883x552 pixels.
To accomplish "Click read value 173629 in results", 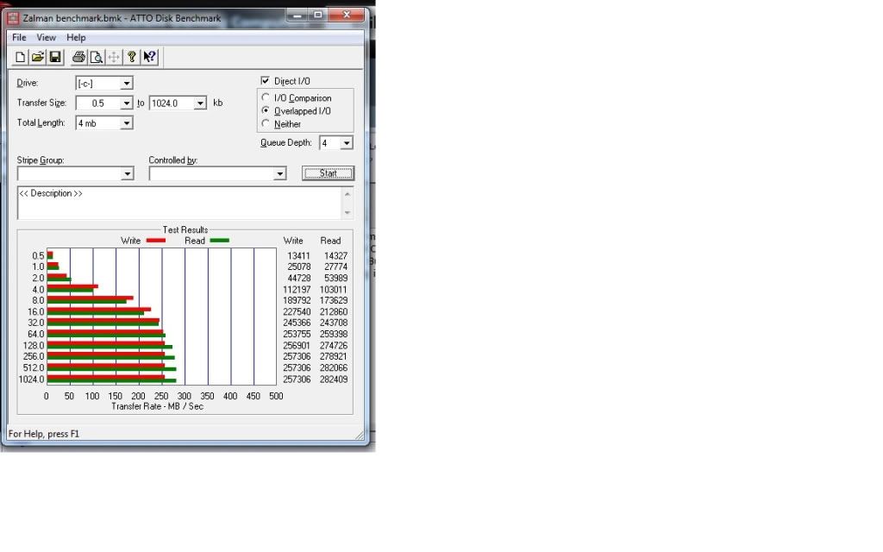I will [x=334, y=301].
